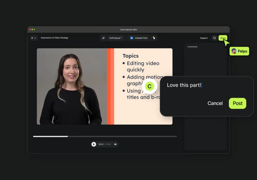This screenshot has height=180, width=257.
Task: Click the Feiyu avatar picture
Action: (234, 51)
